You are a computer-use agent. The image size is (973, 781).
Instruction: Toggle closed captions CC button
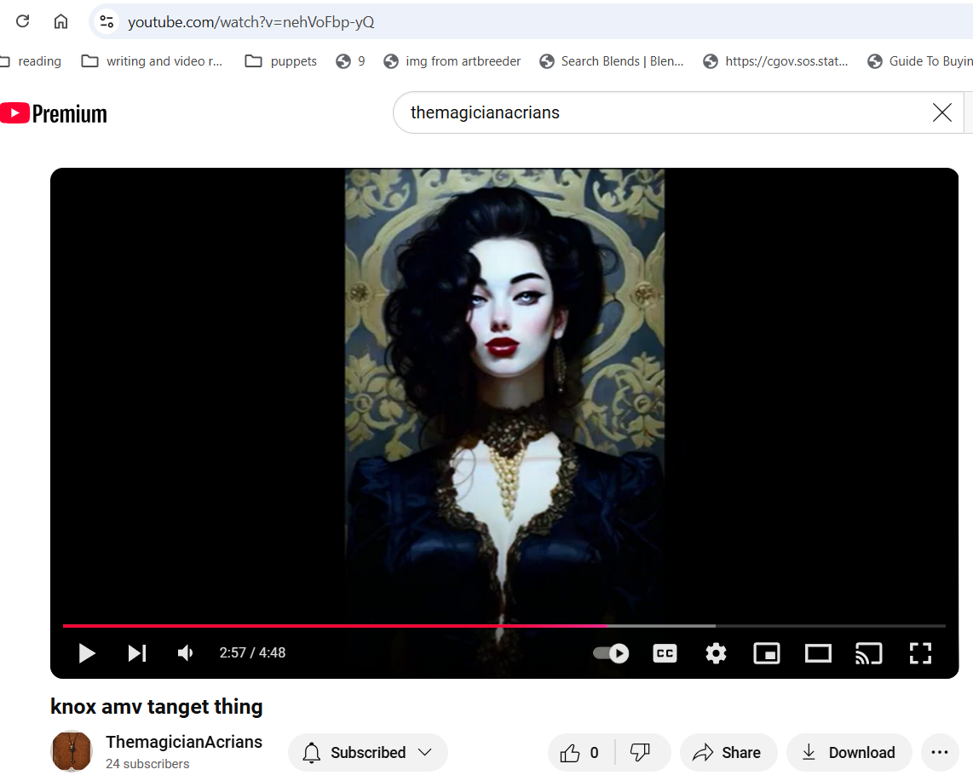[665, 653]
